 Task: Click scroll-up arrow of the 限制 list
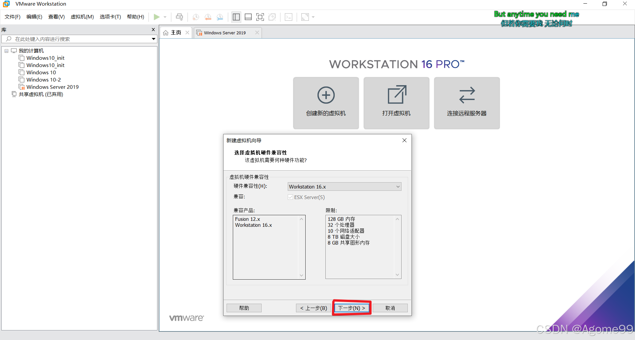[x=397, y=219]
